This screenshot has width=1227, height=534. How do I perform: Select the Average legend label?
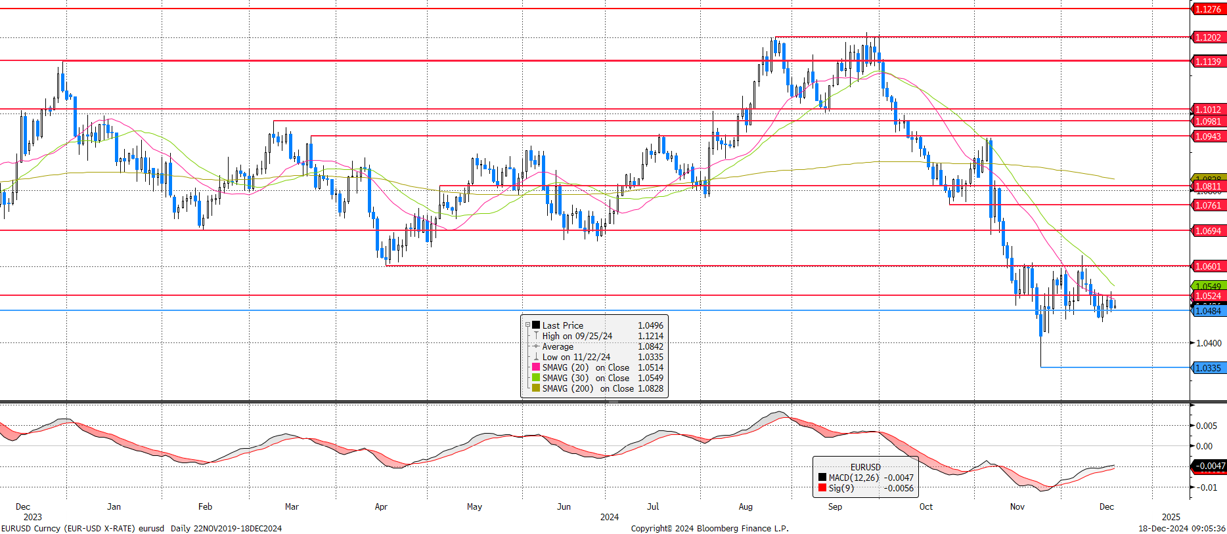(x=558, y=346)
